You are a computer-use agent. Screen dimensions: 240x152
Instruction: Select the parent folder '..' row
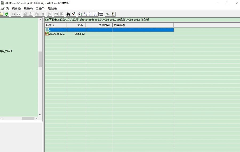[x=109, y=30]
